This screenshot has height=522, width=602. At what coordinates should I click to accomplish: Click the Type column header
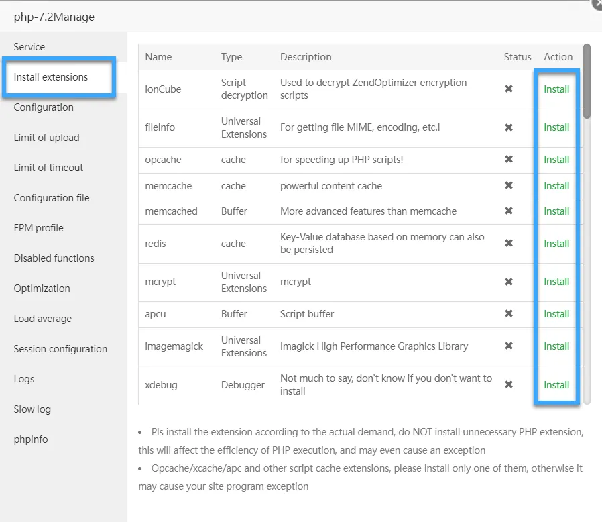231,57
